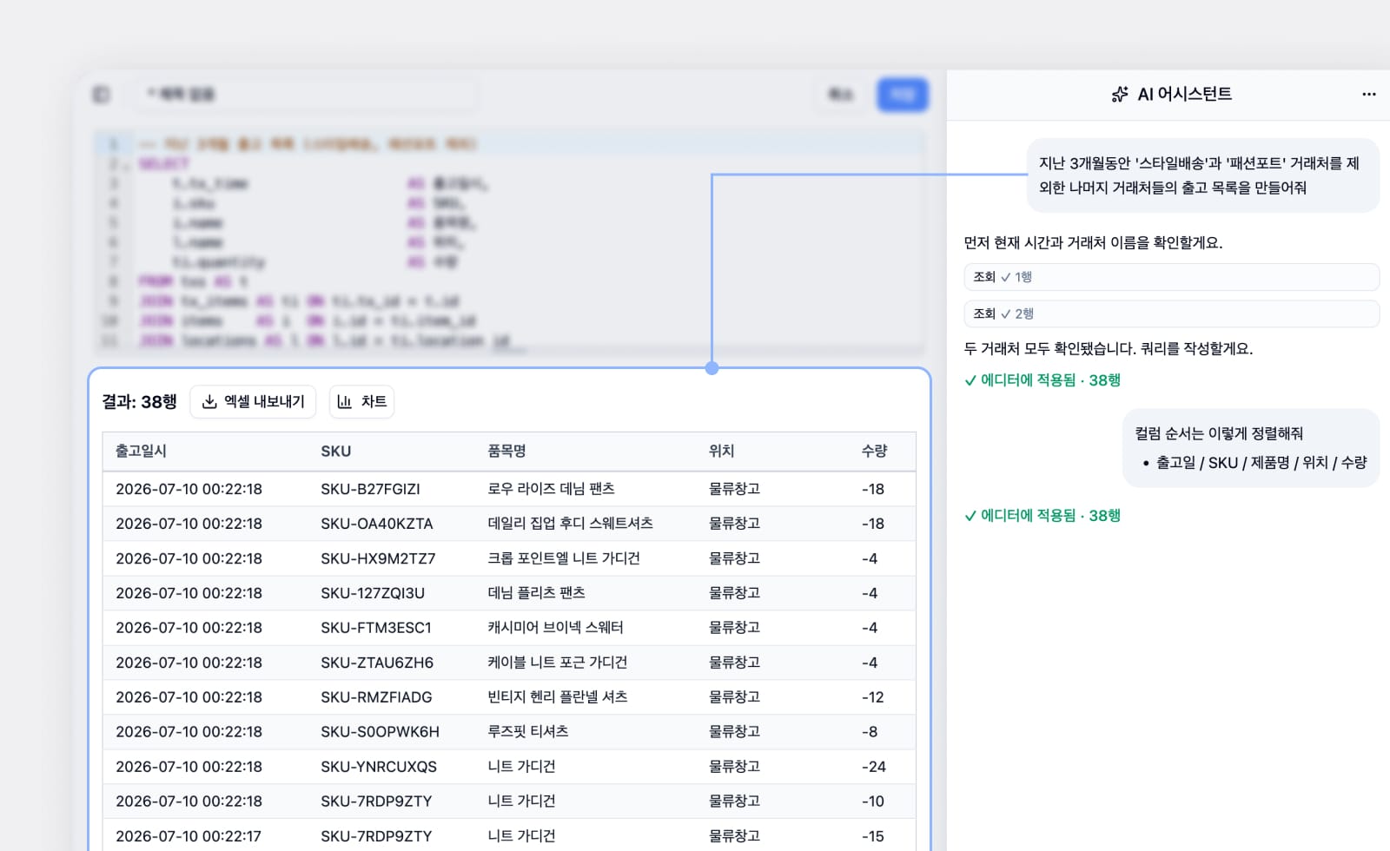Sort by the 수량 column header
This screenshot has width=1390, height=851.
click(x=874, y=451)
